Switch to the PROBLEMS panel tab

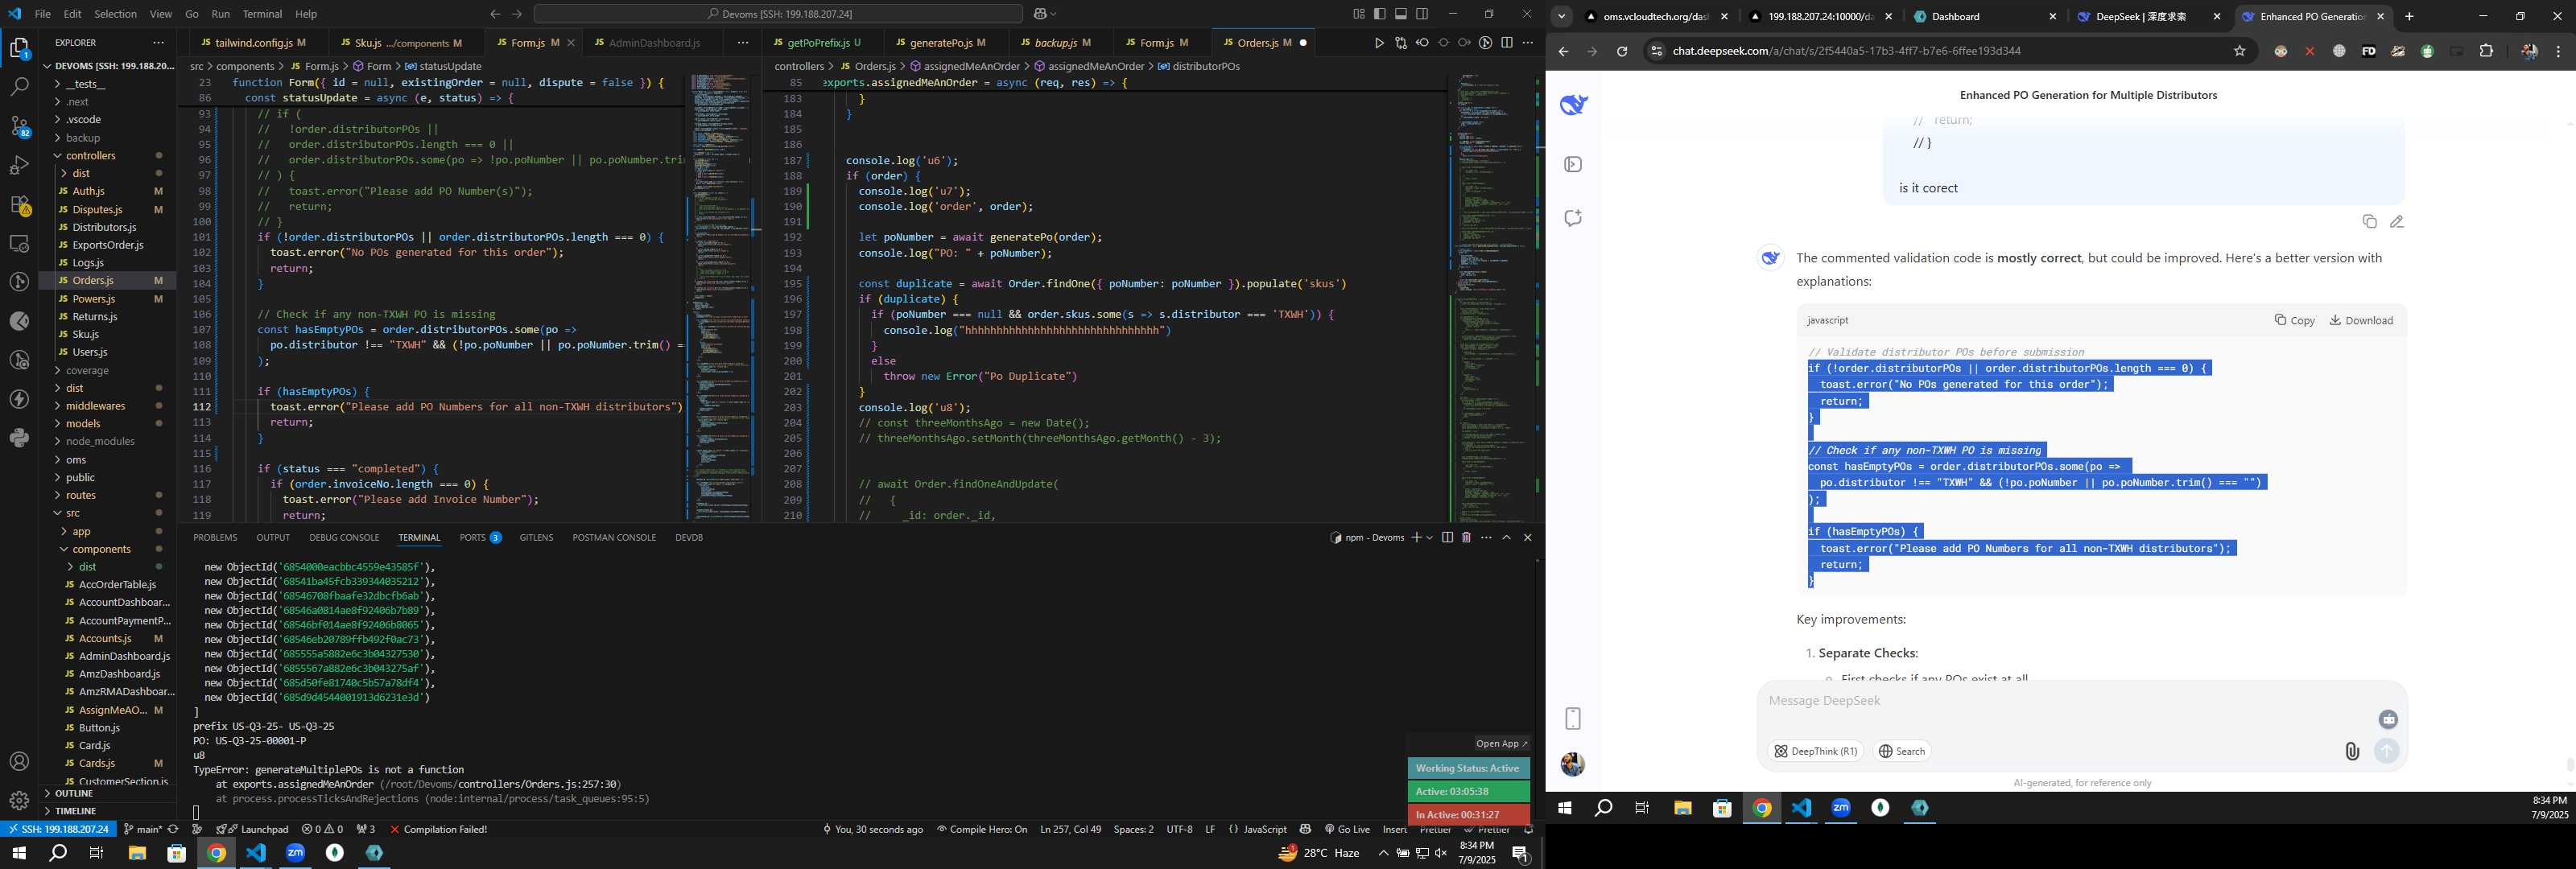point(215,538)
